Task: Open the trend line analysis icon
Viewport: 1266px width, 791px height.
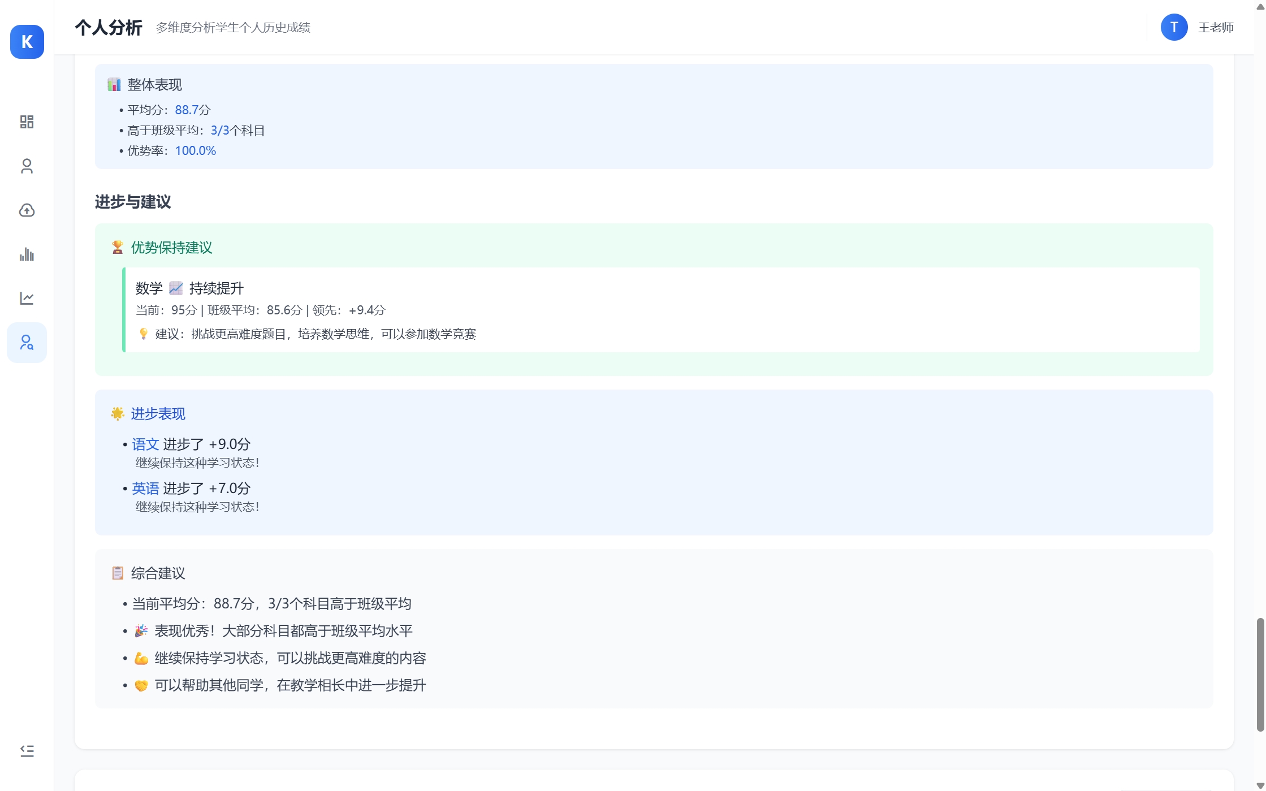Action: tap(27, 299)
